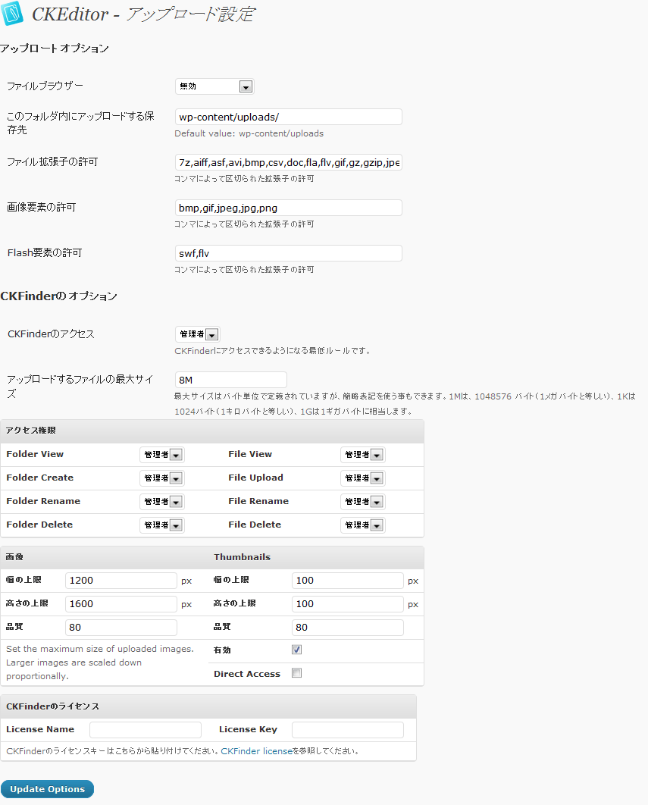Focus the ファイル拡張子の許可 extensions field
This screenshot has height=805, width=648.
(289, 162)
